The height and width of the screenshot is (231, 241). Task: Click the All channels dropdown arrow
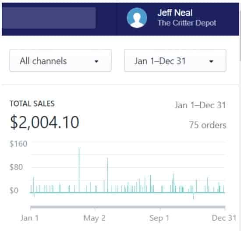(96, 62)
